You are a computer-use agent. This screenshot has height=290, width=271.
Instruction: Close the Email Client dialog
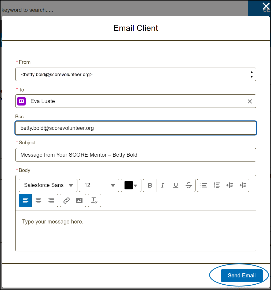266,6
